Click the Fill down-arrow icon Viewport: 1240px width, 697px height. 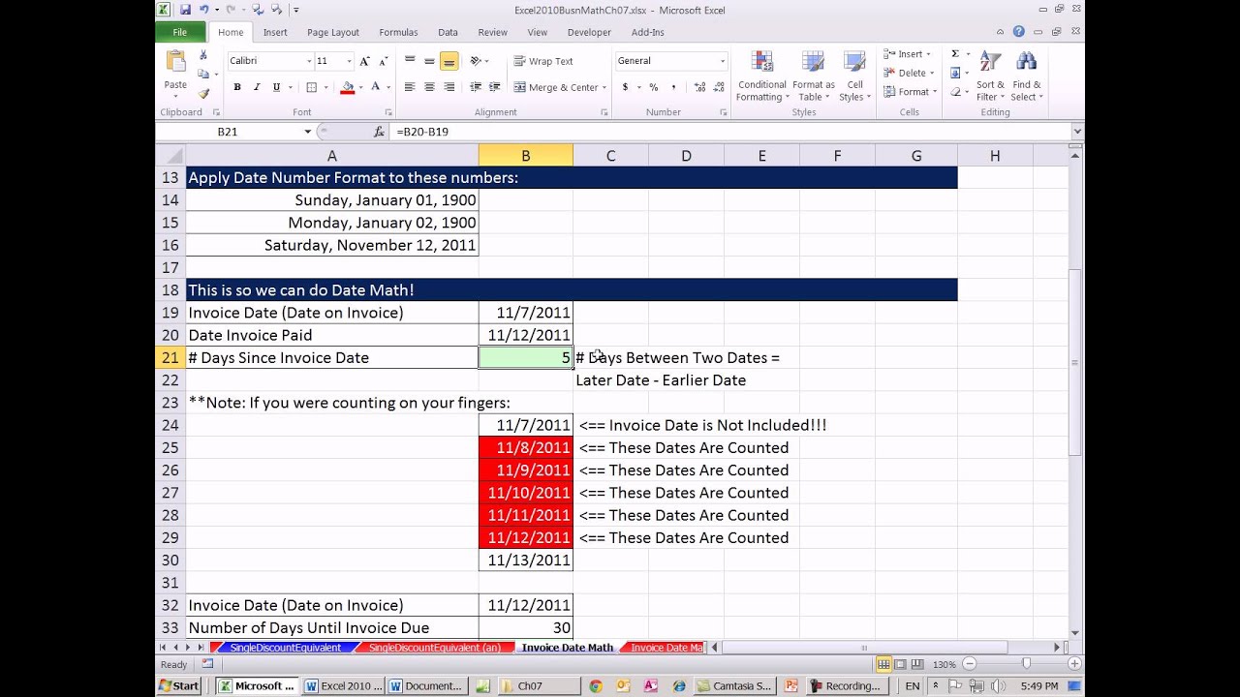[955, 73]
